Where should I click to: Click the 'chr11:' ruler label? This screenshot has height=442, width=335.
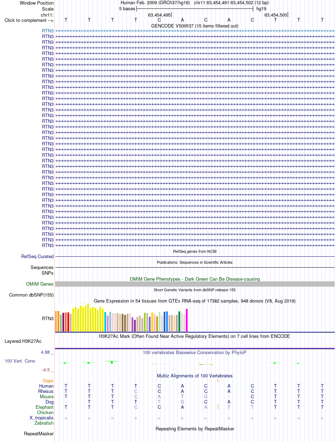(x=47, y=15)
